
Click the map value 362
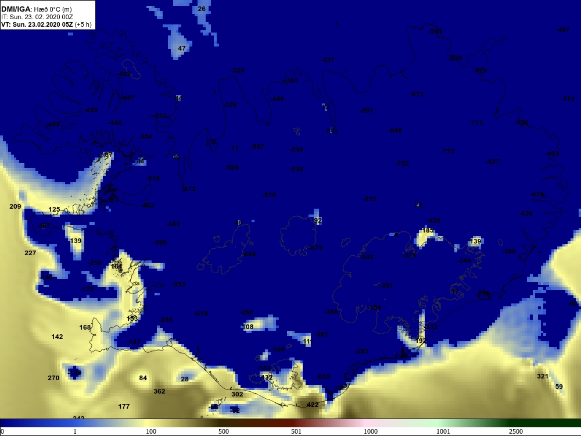pos(159,391)
